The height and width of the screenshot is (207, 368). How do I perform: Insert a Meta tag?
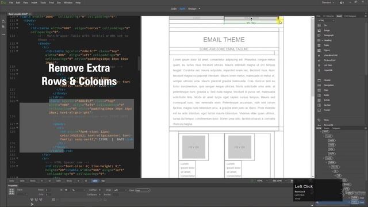point(326,120)
